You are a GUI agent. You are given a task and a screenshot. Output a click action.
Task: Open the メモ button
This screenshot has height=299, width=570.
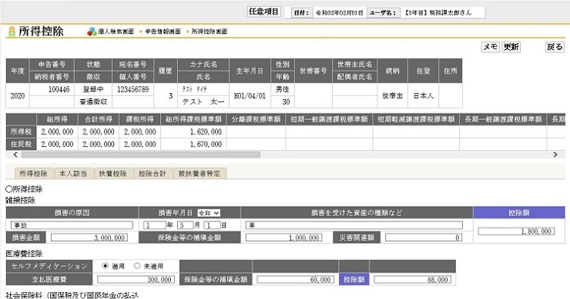click(x=491, y=47)
